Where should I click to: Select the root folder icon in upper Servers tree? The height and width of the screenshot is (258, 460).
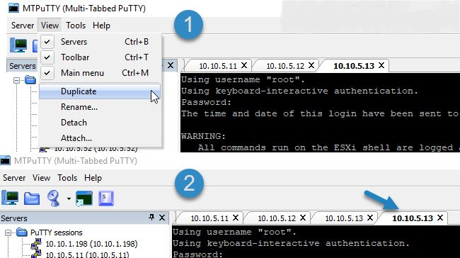30,80
